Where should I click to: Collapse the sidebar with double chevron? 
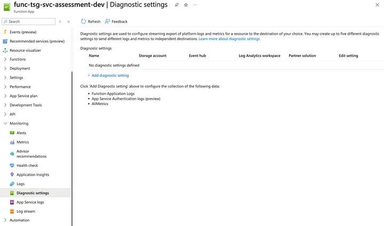tap(69, 21)
